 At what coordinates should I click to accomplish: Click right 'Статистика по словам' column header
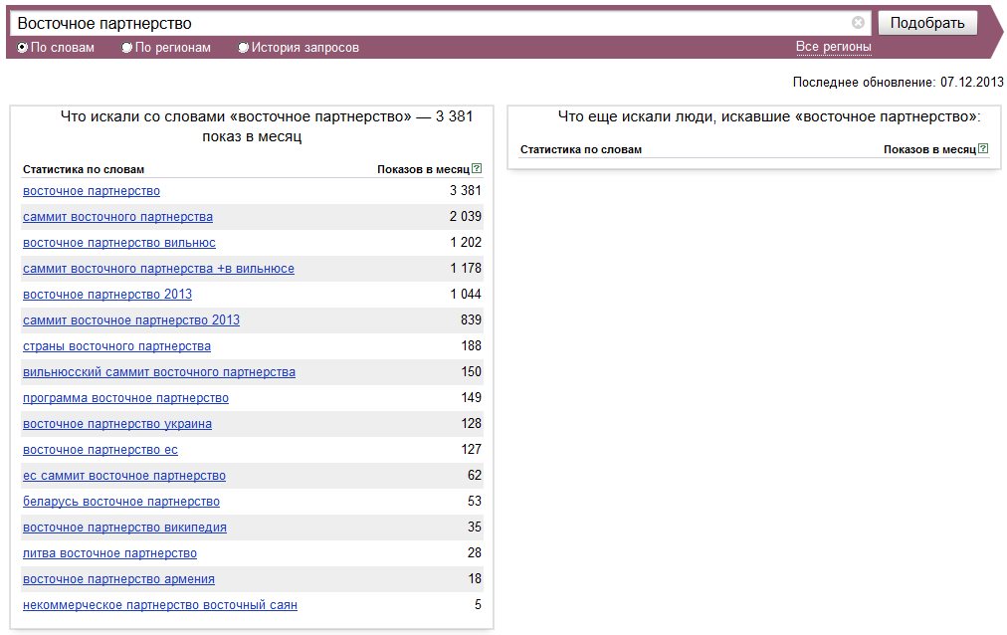pos(580,149)
